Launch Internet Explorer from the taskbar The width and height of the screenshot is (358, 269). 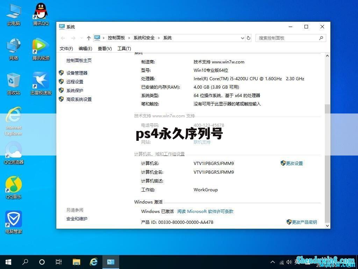click(x=94, y=262)
